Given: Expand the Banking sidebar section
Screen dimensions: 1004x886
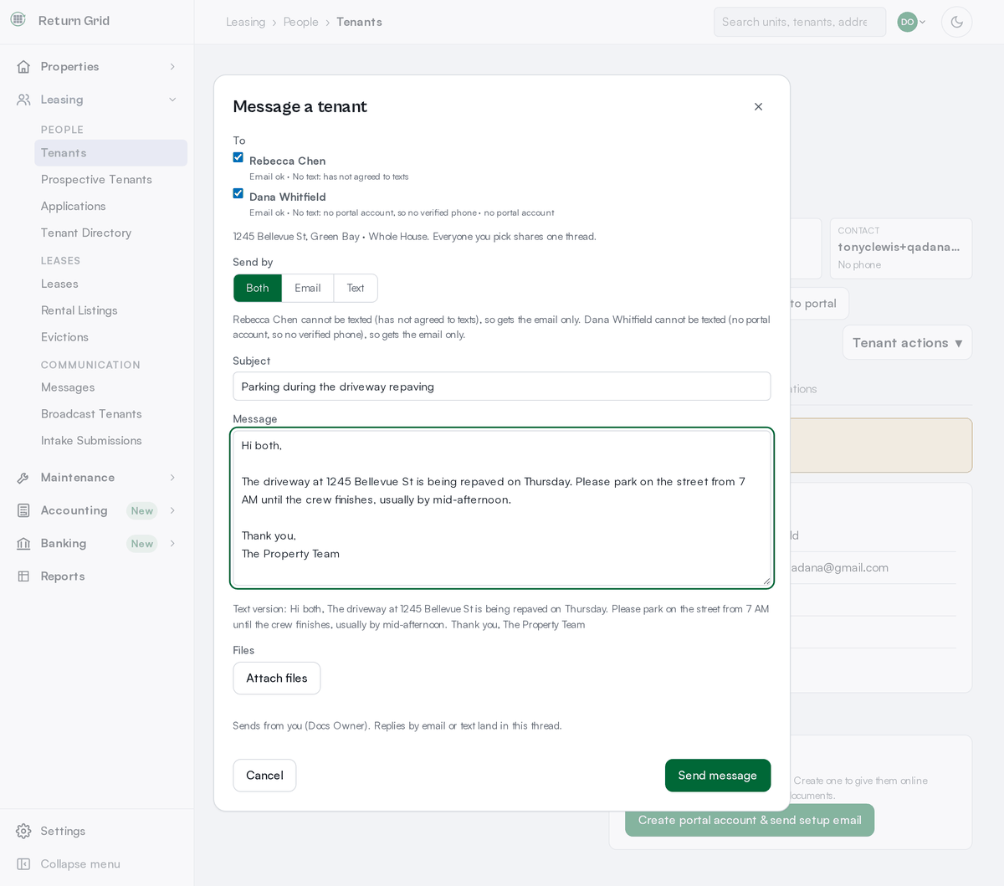Looking at the screenshot, I should 172,544.
